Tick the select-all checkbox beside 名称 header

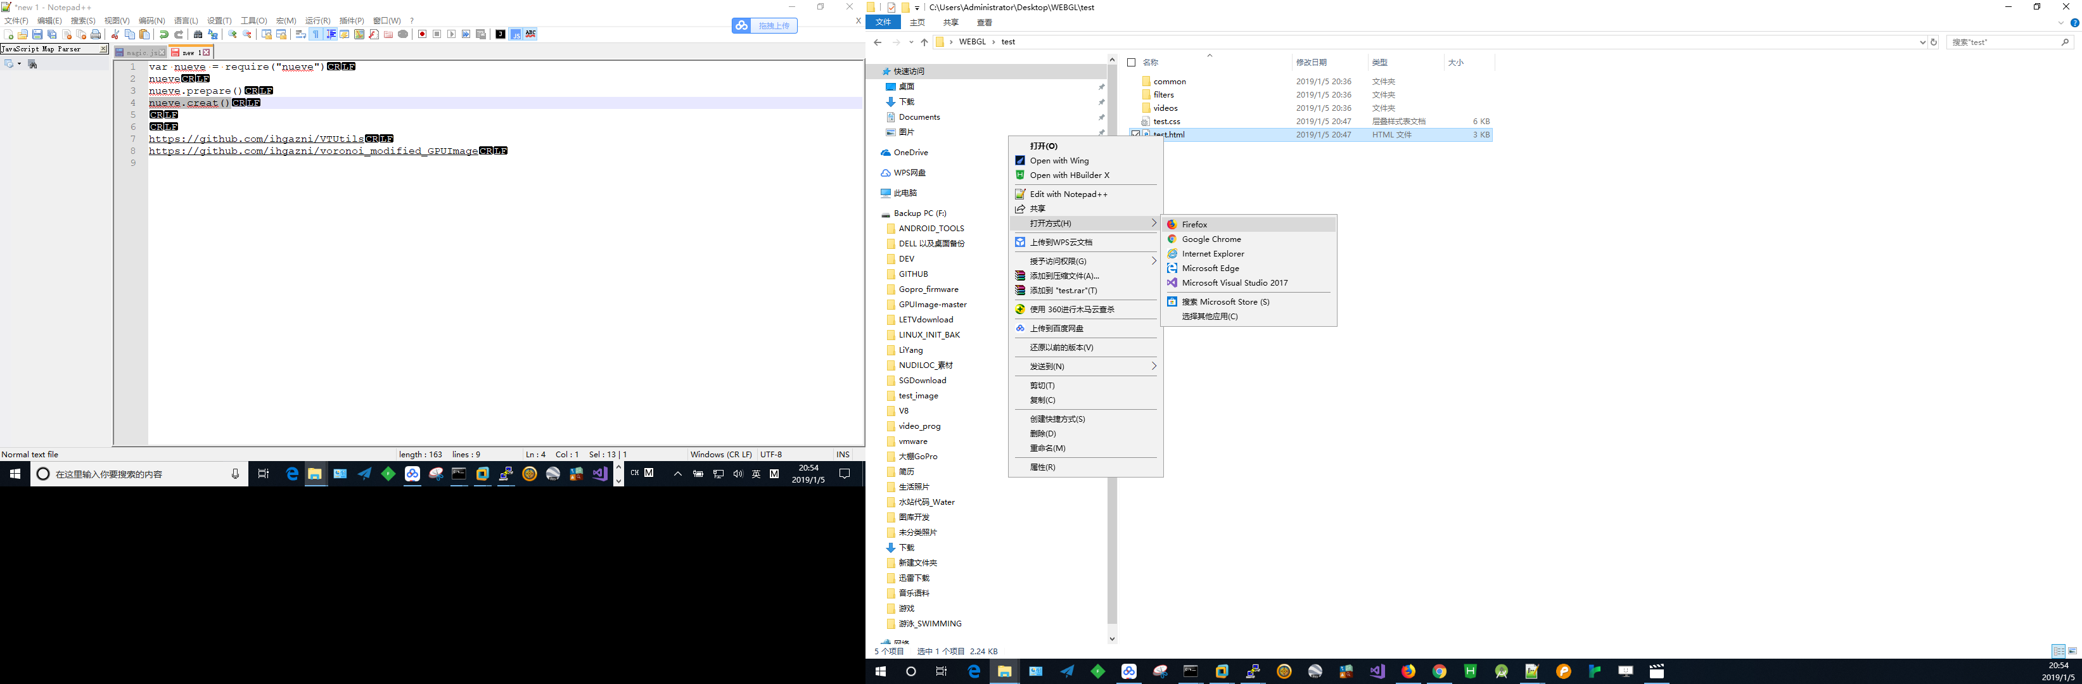click(x=1131, y=62)
